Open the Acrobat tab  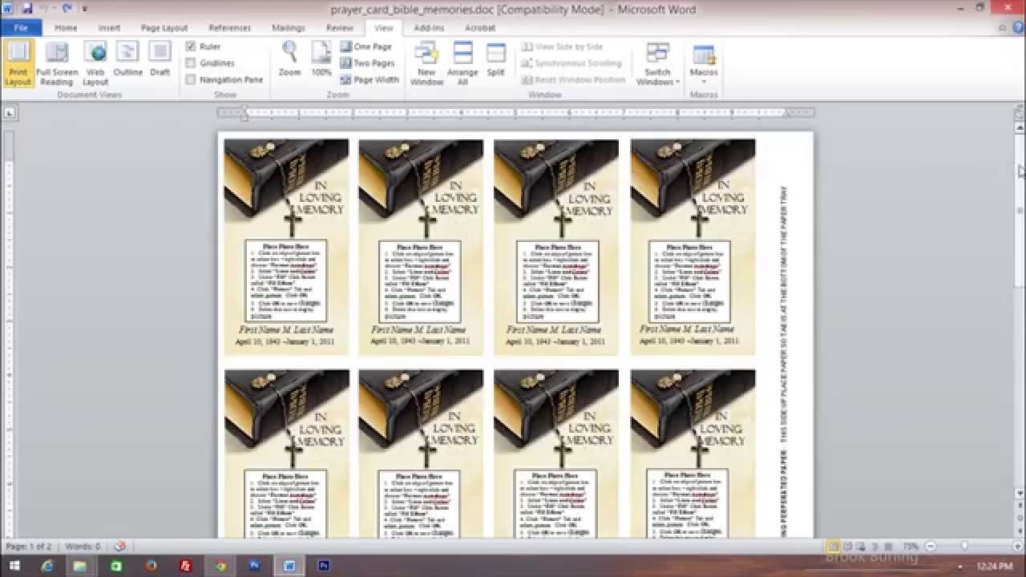480,28
